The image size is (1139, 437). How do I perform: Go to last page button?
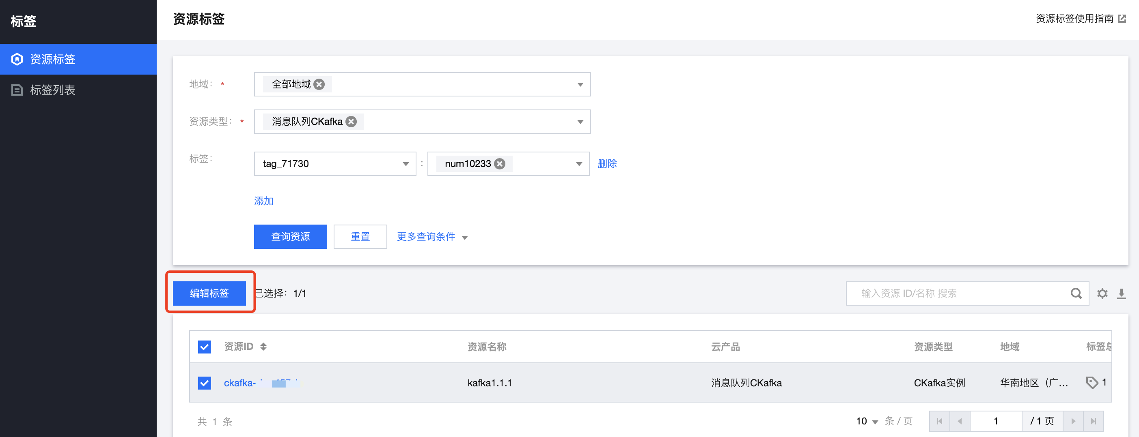point(1094,421)
